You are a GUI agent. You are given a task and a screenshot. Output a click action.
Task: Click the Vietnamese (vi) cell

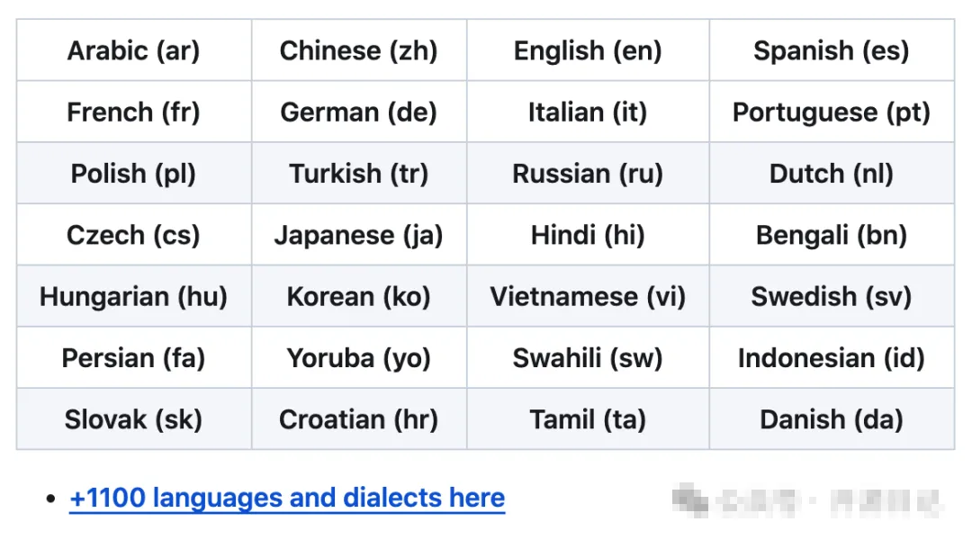tap(588, 296)
